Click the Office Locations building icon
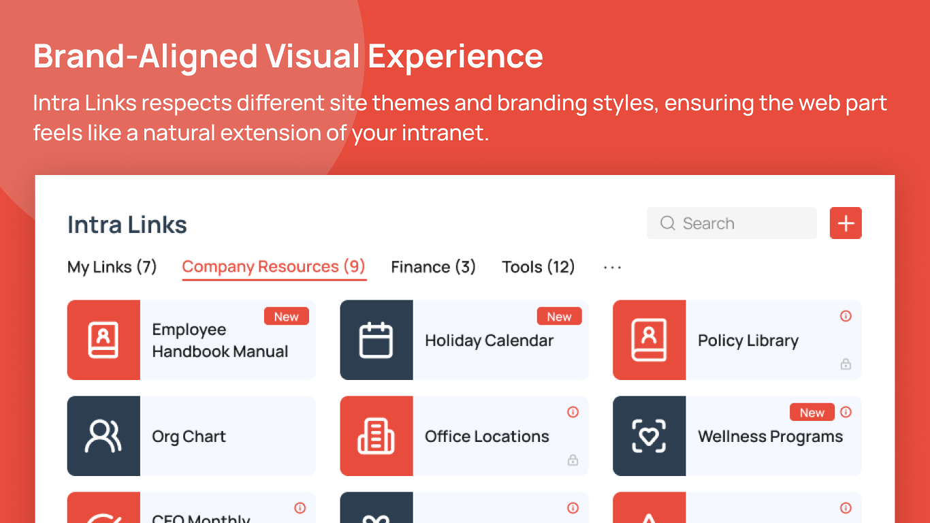This screenshot has height=523, width=930. click(x=376, y=436)
